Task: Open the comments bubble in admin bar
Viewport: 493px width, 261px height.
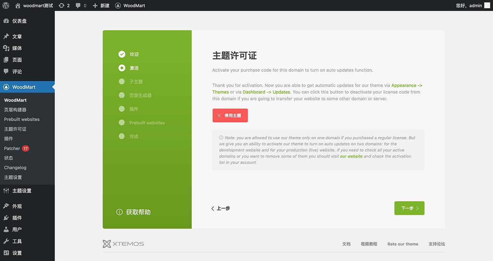Action: (81, 5)
